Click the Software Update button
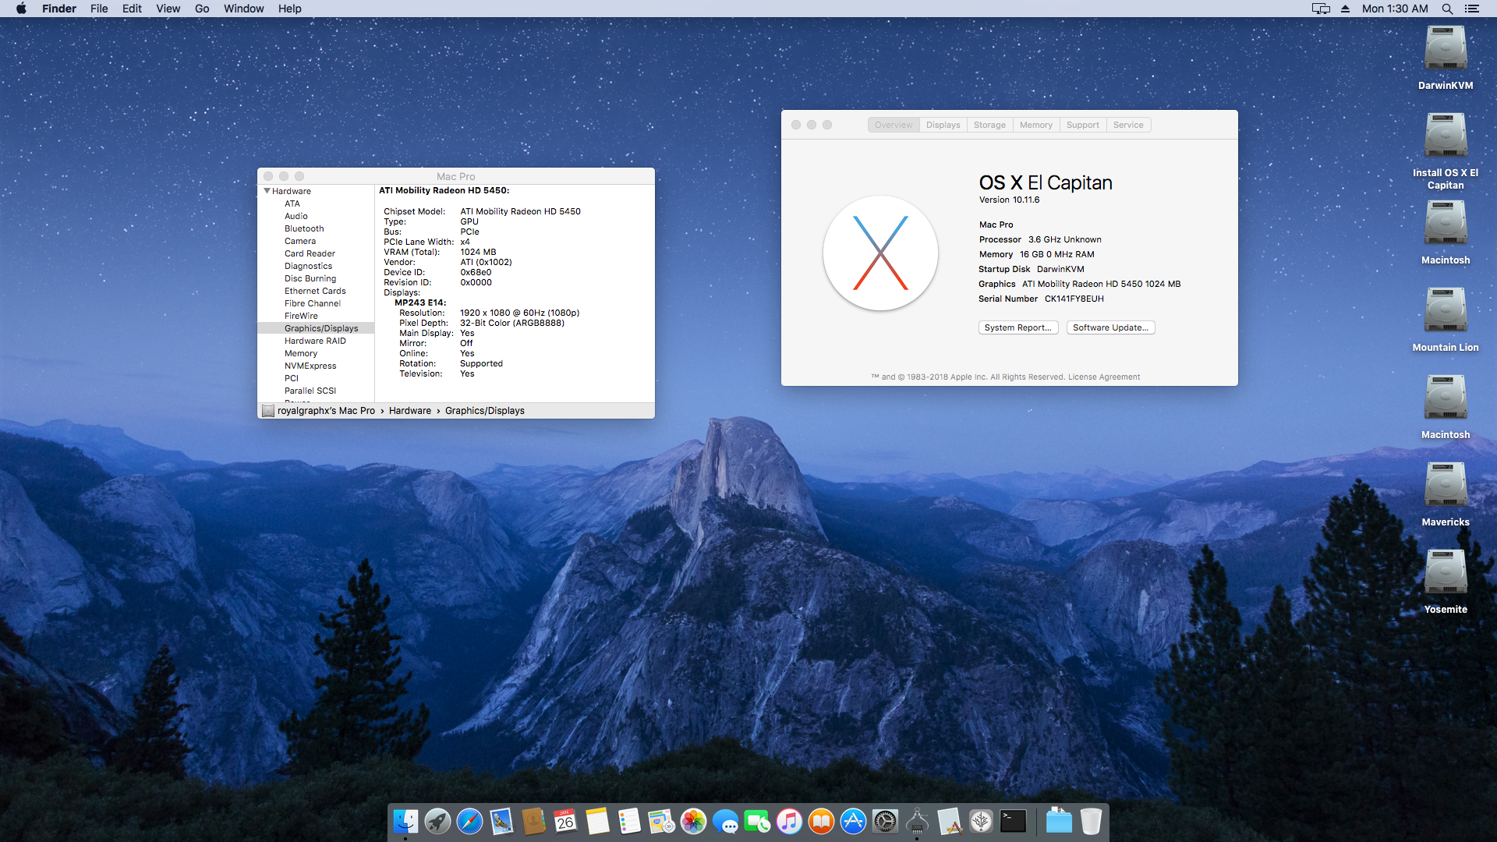The image size is (1497, 842). coord(1110,327)
